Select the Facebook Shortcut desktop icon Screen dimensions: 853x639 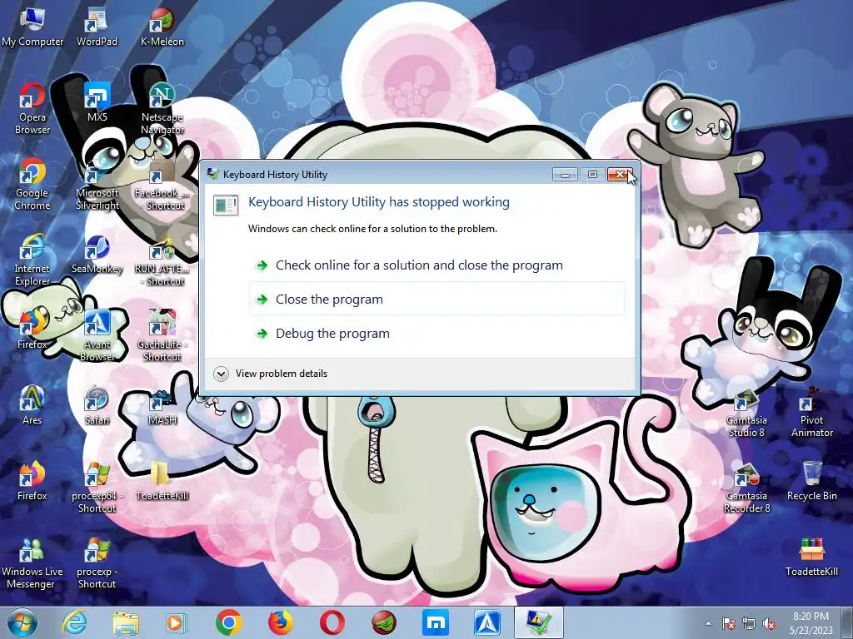click(x=162, y=184)
